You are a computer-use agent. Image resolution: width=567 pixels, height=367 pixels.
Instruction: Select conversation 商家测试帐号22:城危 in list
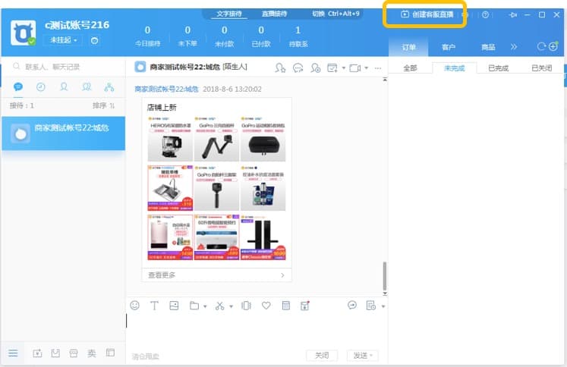pos(64,133)
